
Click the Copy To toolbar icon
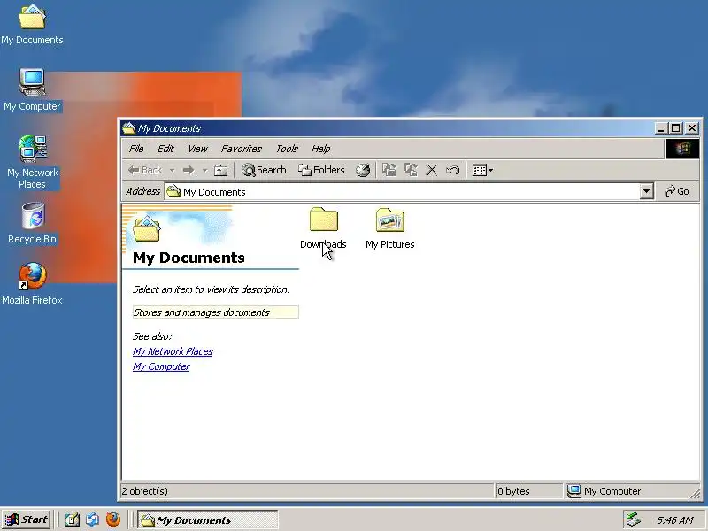point(411,170)
